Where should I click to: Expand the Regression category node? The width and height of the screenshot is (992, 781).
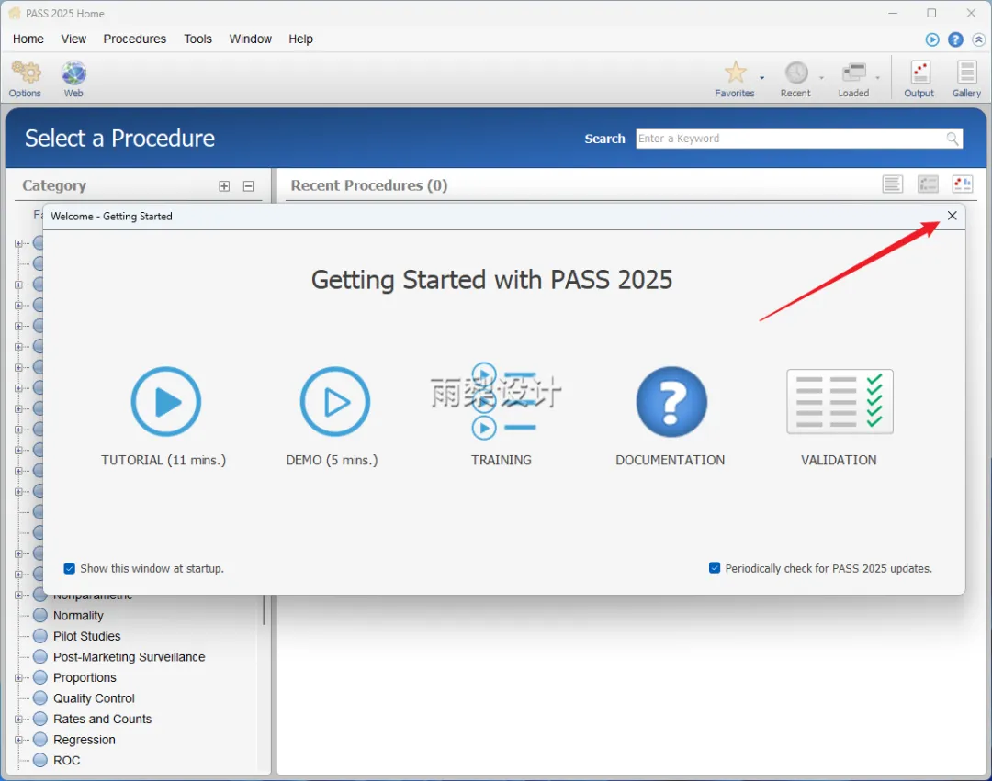18,740
